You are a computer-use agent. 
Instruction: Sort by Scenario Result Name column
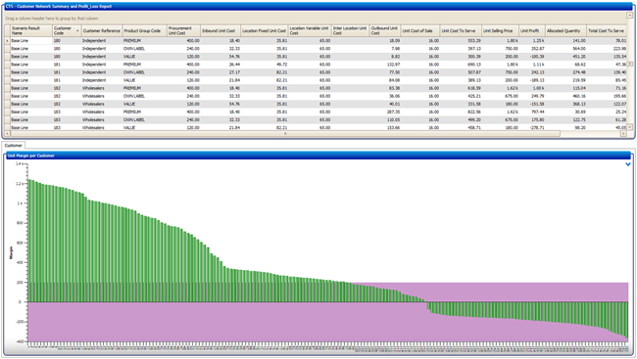pyautogui.click(x=31, y=30)
